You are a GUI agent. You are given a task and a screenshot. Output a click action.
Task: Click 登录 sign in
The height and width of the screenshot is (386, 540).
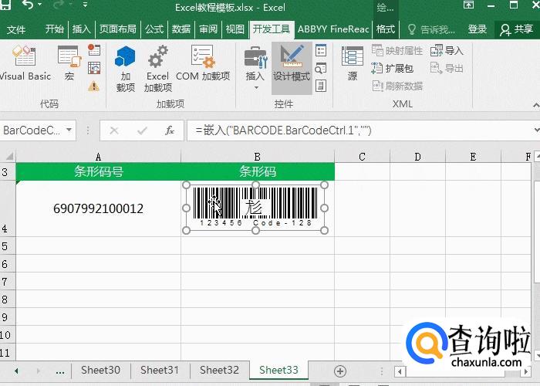click(x=478, y=29)
